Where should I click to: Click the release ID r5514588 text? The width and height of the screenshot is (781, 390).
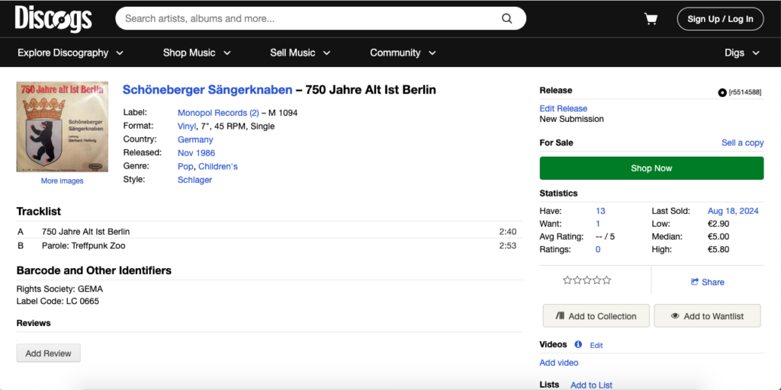pyautogui.click(x=744, y=92)
